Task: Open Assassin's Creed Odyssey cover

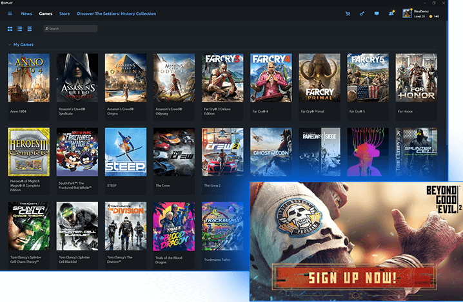Action: point(174,78)
